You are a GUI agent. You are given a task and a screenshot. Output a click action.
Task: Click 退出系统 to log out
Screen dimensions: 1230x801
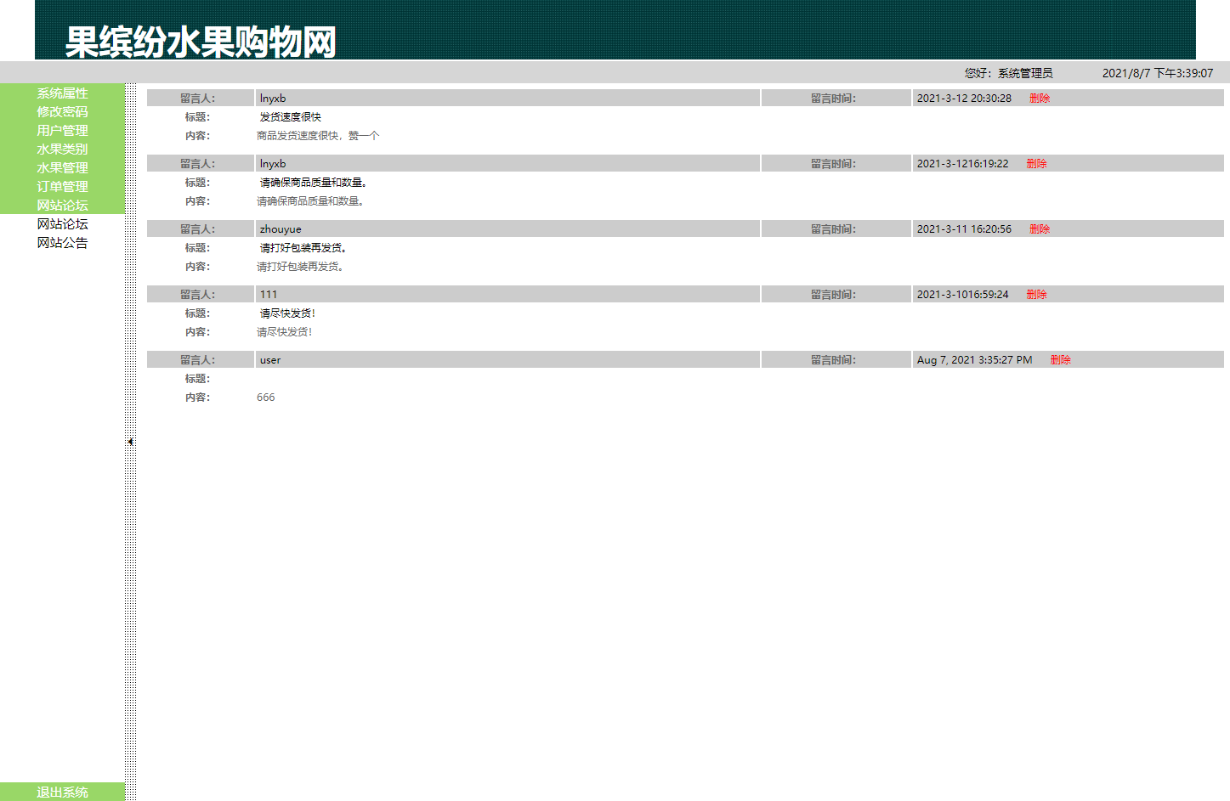coord(61,792)
